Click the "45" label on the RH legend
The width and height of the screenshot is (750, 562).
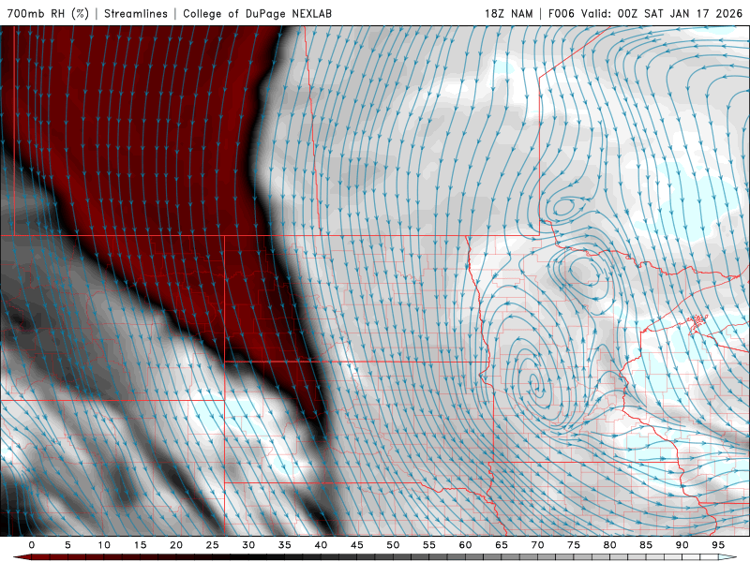pos(357,545)
